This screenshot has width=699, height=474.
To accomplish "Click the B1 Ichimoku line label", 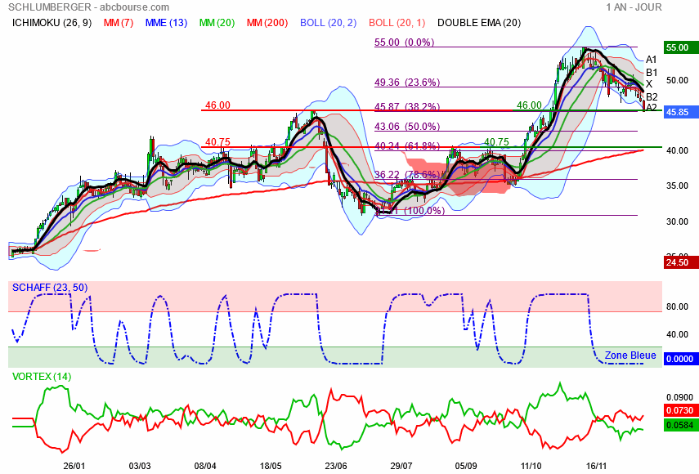I will pyautogui.click(x=652, y=72).
